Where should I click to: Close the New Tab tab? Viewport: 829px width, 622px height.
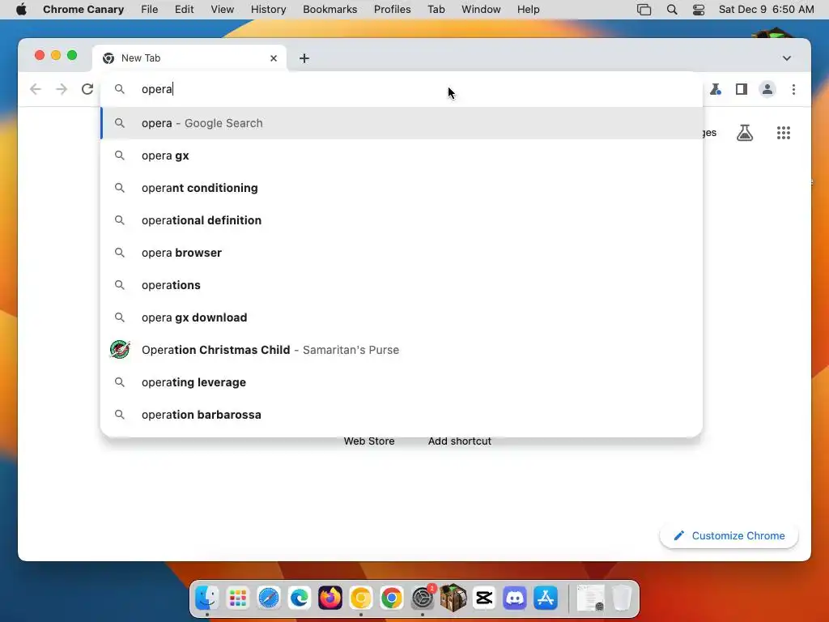(x=274, y=58)
